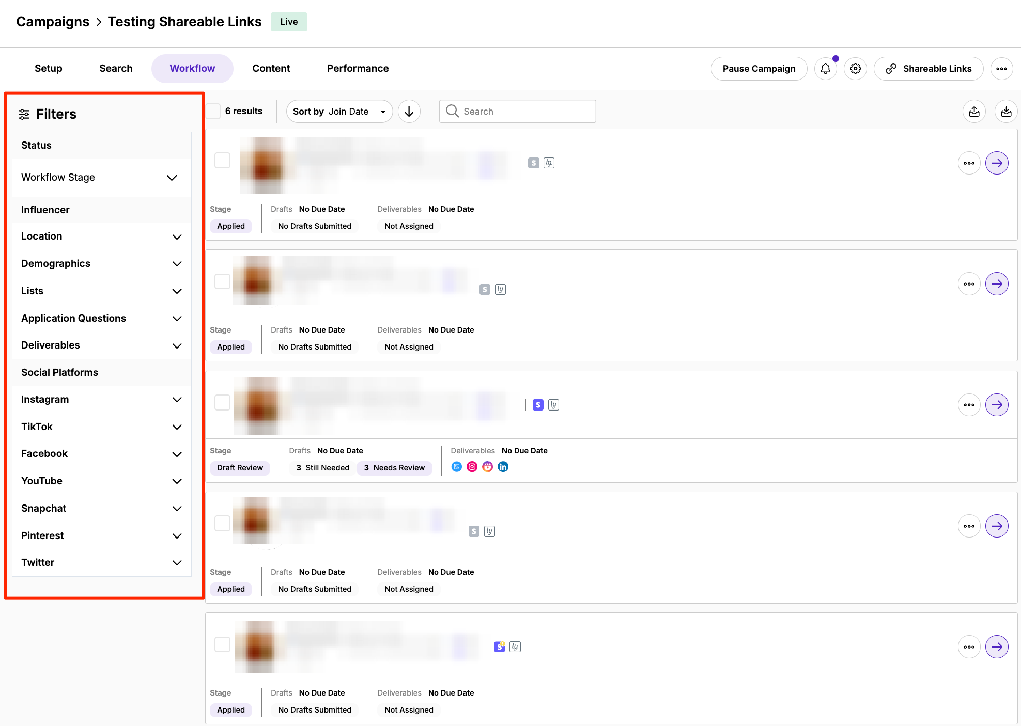Click the S badge with star on fifth card
1021x726 pixels.
pos(499,646)
